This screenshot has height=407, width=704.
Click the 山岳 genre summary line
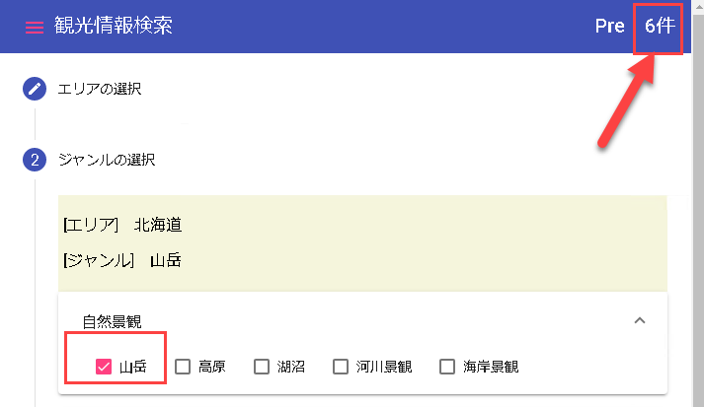122,260
